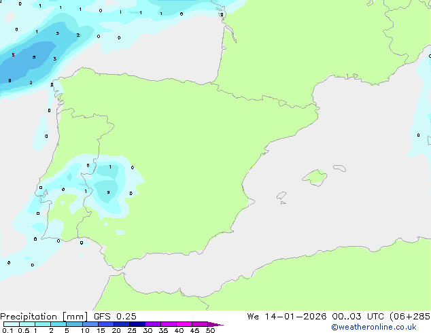Select the 30–35 mm purple legend swatch
This screenshot has width=431, height=333.
(153, 324)
